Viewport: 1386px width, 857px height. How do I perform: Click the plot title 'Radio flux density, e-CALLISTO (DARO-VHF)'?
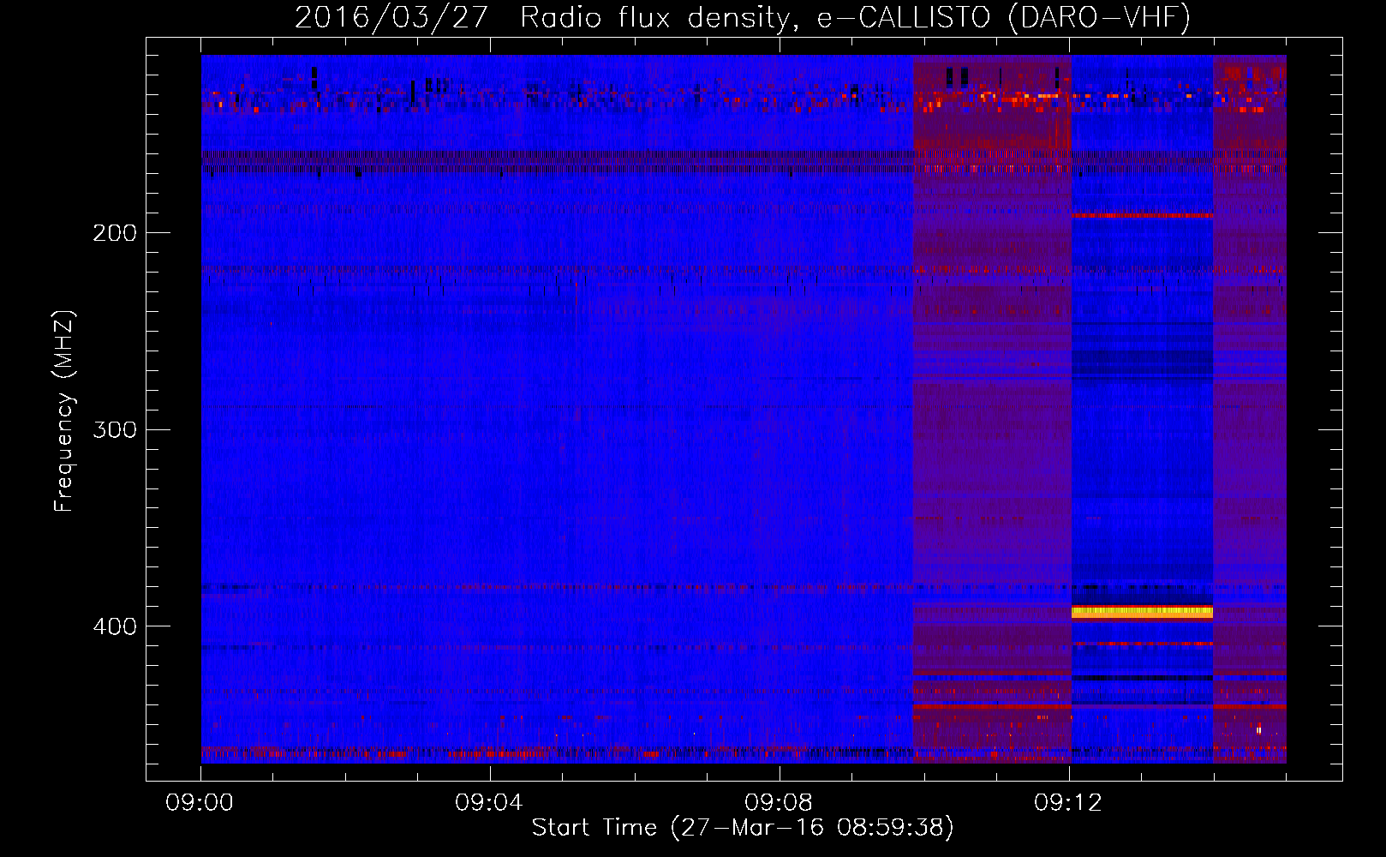click(855, 17)
